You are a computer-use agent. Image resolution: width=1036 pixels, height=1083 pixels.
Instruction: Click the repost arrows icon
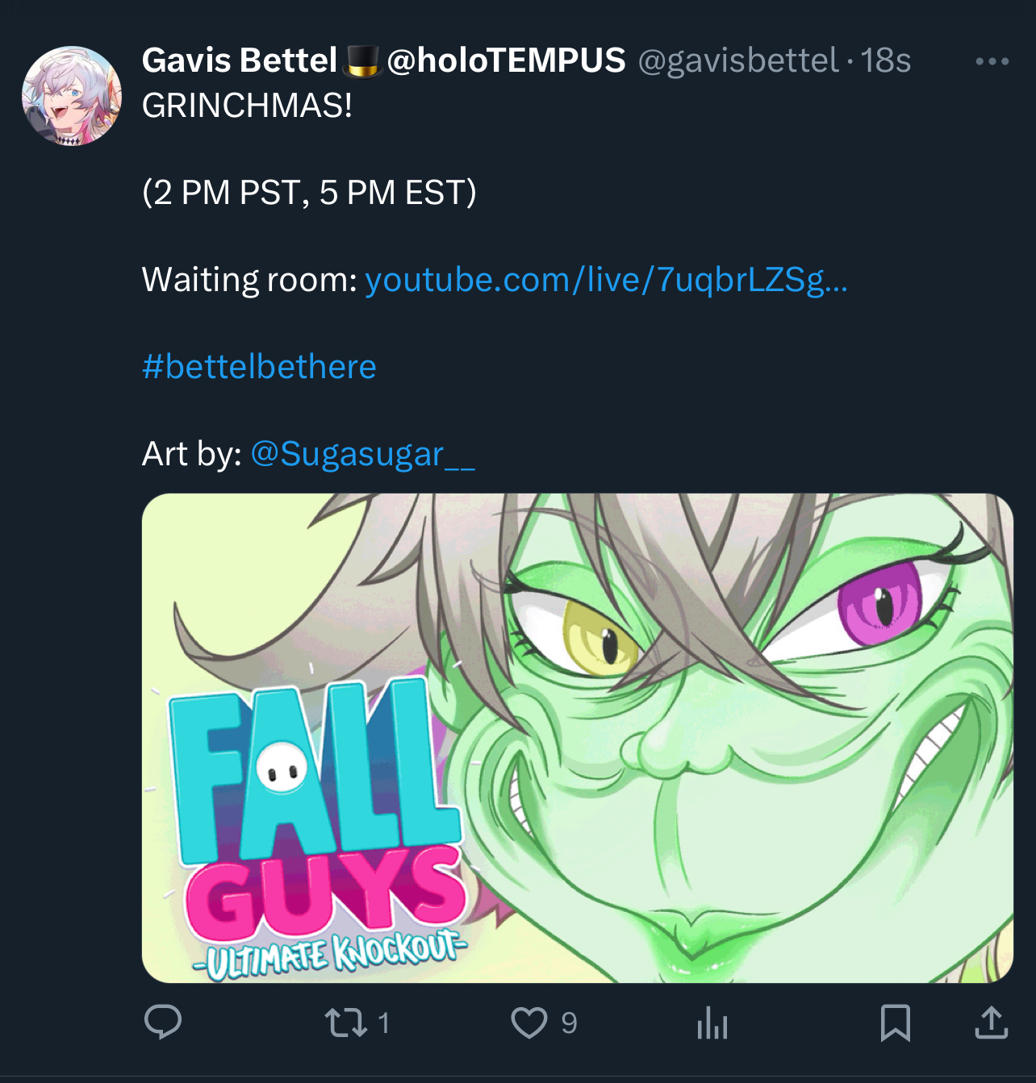point(344,1023)
